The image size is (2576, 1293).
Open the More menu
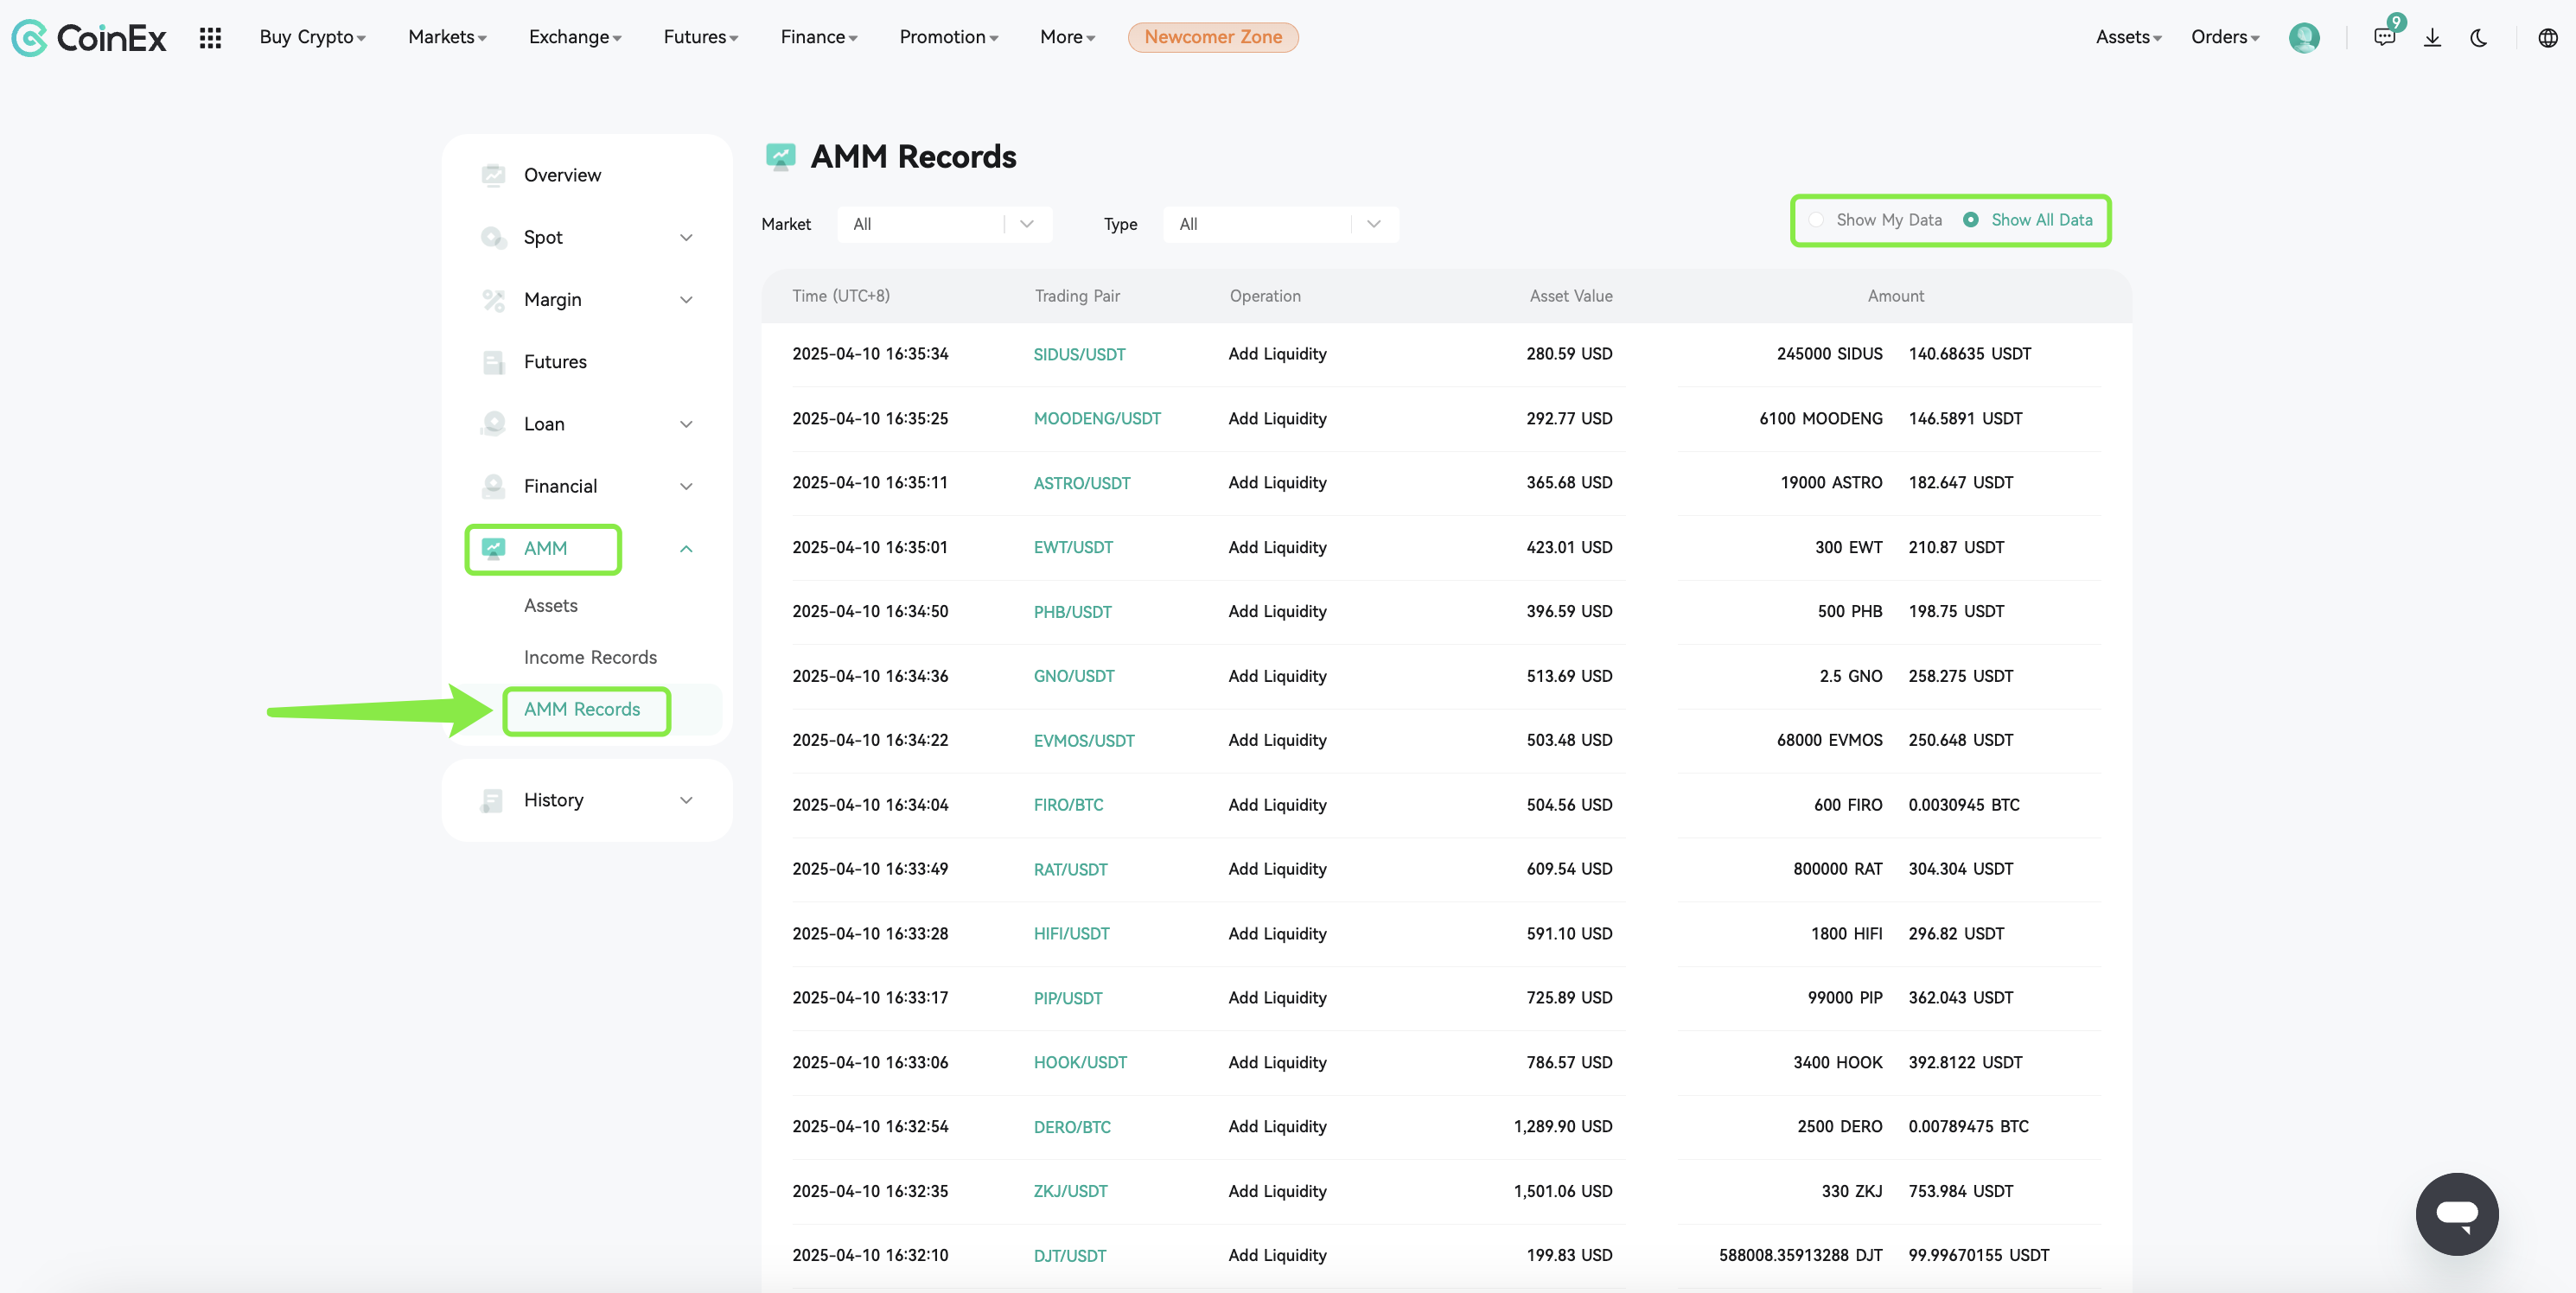(1067, 37)
